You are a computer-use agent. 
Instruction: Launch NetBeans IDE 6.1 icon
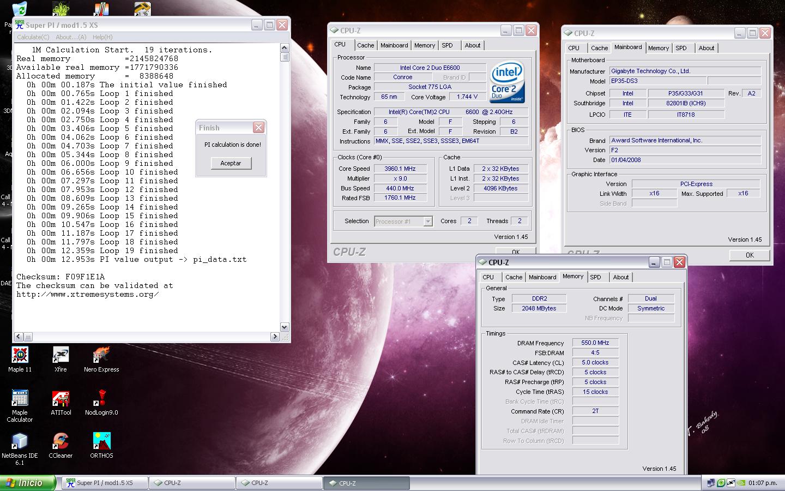20,449
